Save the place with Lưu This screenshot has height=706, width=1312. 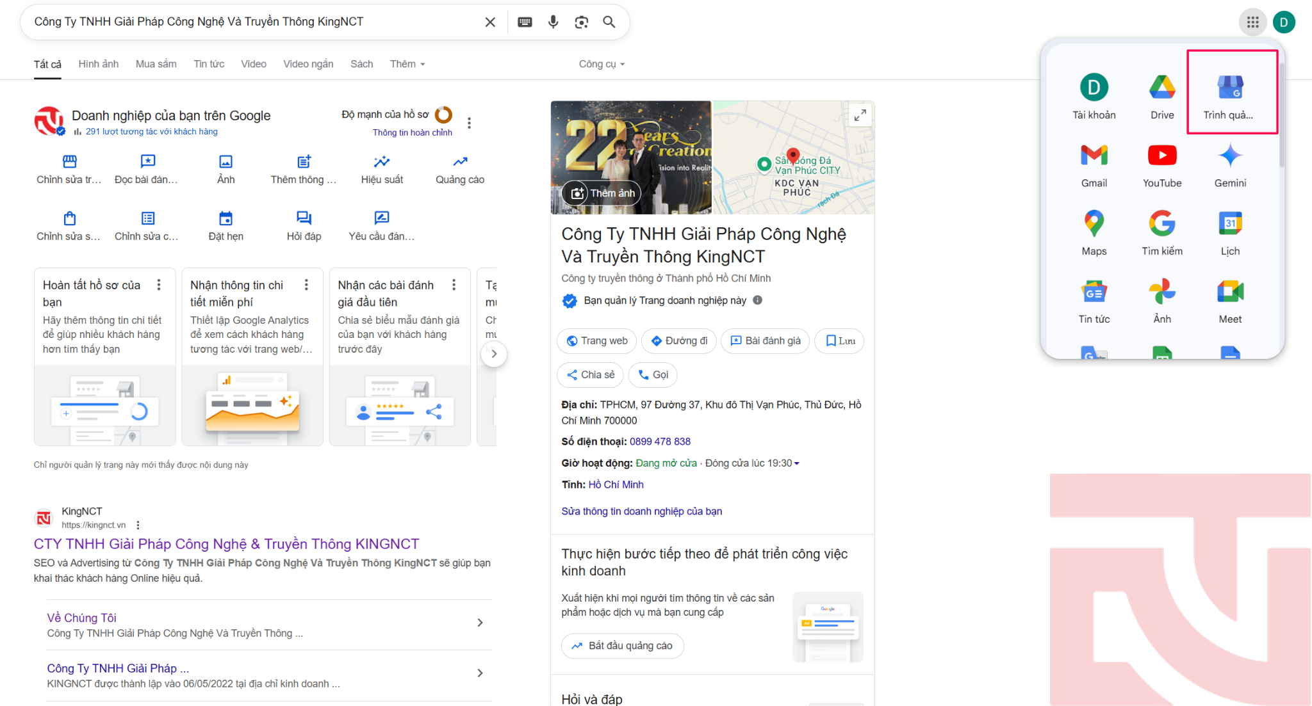click(x=839, y=341)
